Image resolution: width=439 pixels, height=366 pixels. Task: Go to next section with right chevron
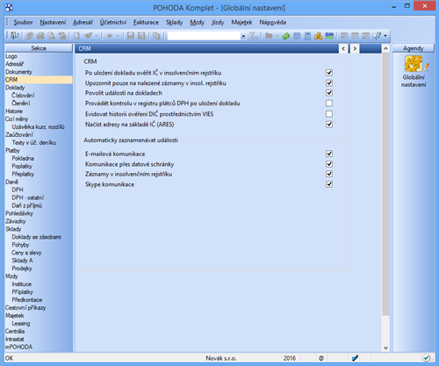pyautogui.click(x=355, y=48)
